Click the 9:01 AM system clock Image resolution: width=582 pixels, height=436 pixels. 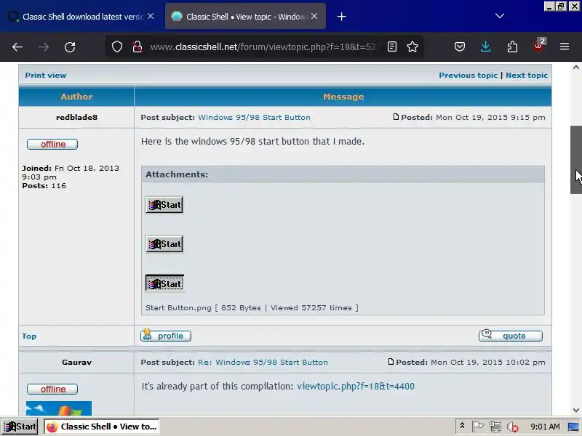coord(545,427)
